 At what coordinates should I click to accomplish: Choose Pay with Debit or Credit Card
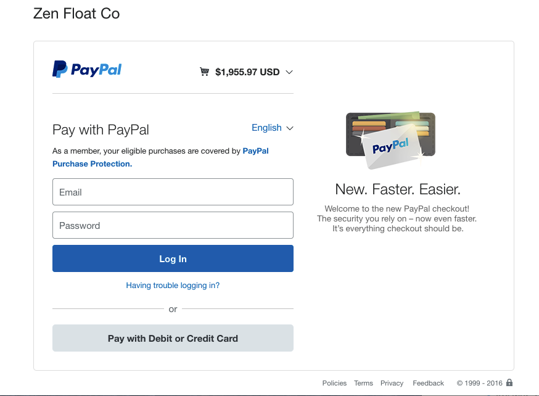[173, 338]
